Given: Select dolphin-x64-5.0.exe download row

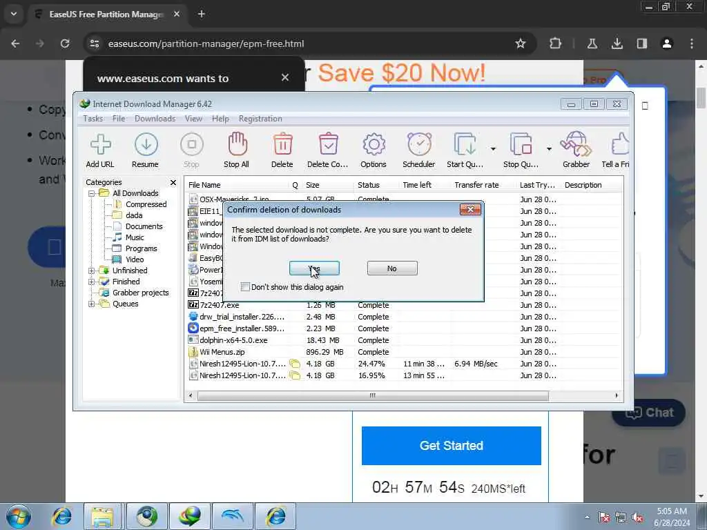Looking at the screenshot, I should (403, 340).
